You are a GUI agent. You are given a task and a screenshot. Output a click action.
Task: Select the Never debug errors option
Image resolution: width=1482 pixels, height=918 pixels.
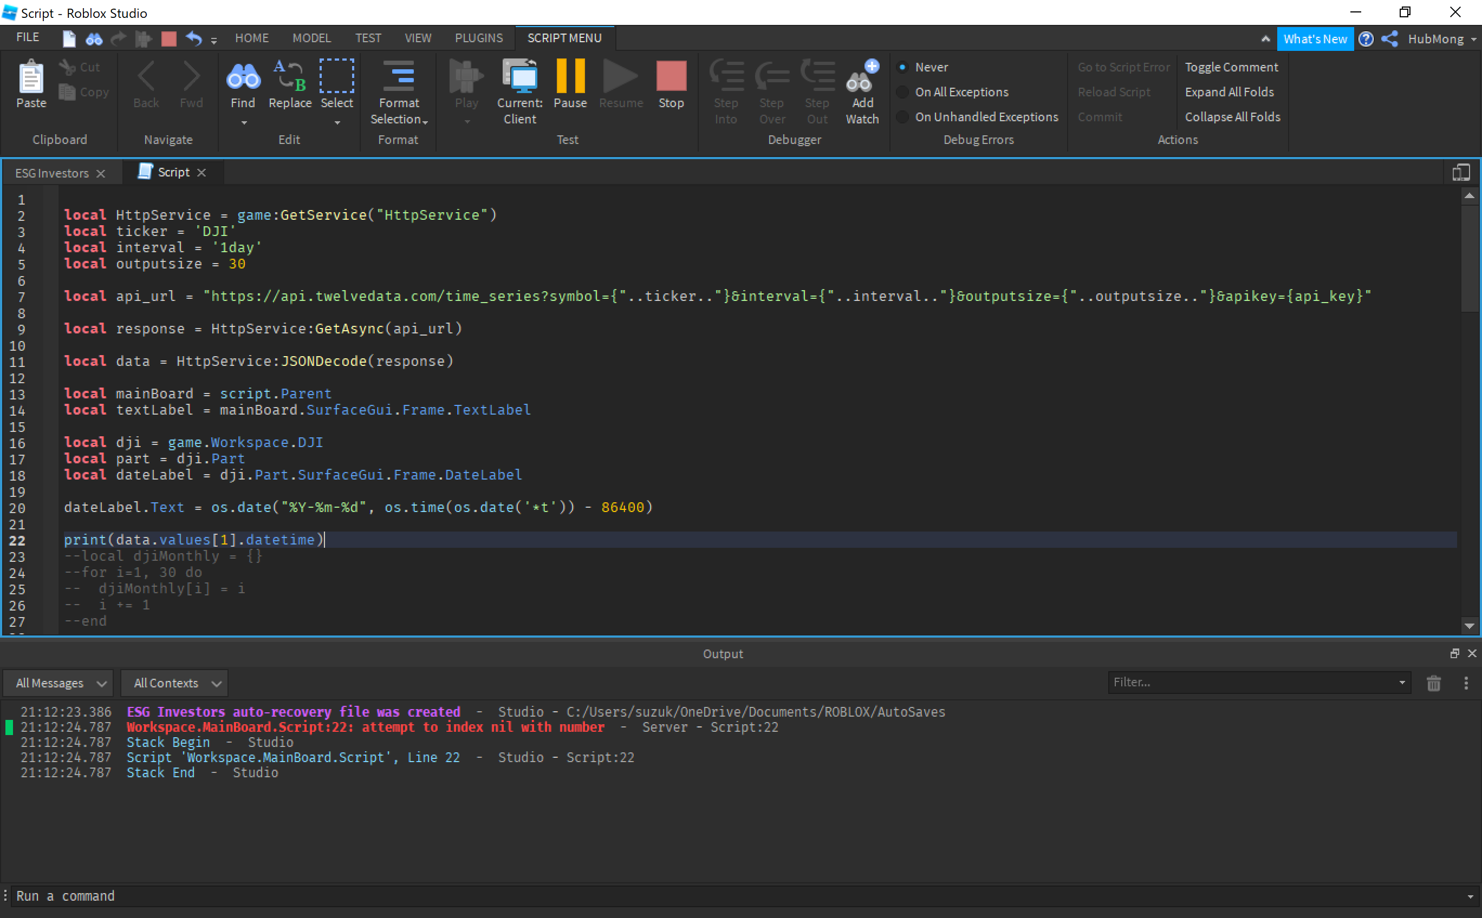tap(903, 68)
